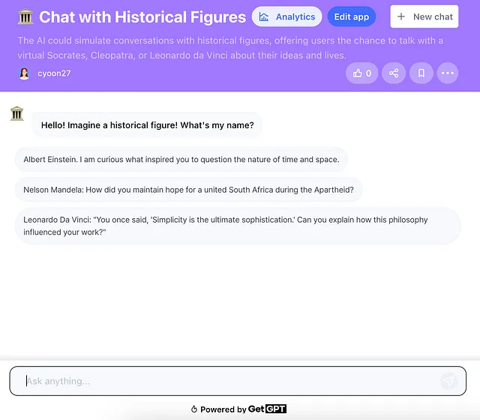Click the bot's temple avatar beside greeting
This screenshot has height=420, width=480.
(16, 113)
